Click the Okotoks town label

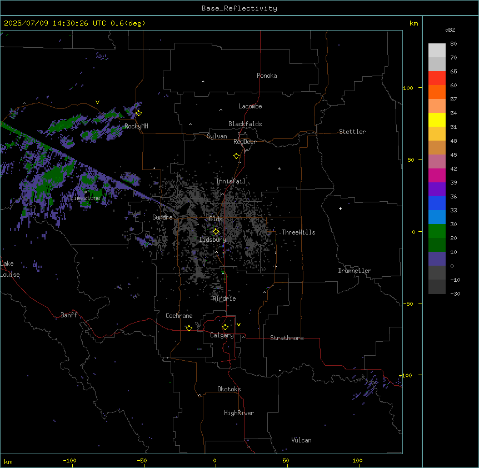pyautogui.click(x=229, y=389)
